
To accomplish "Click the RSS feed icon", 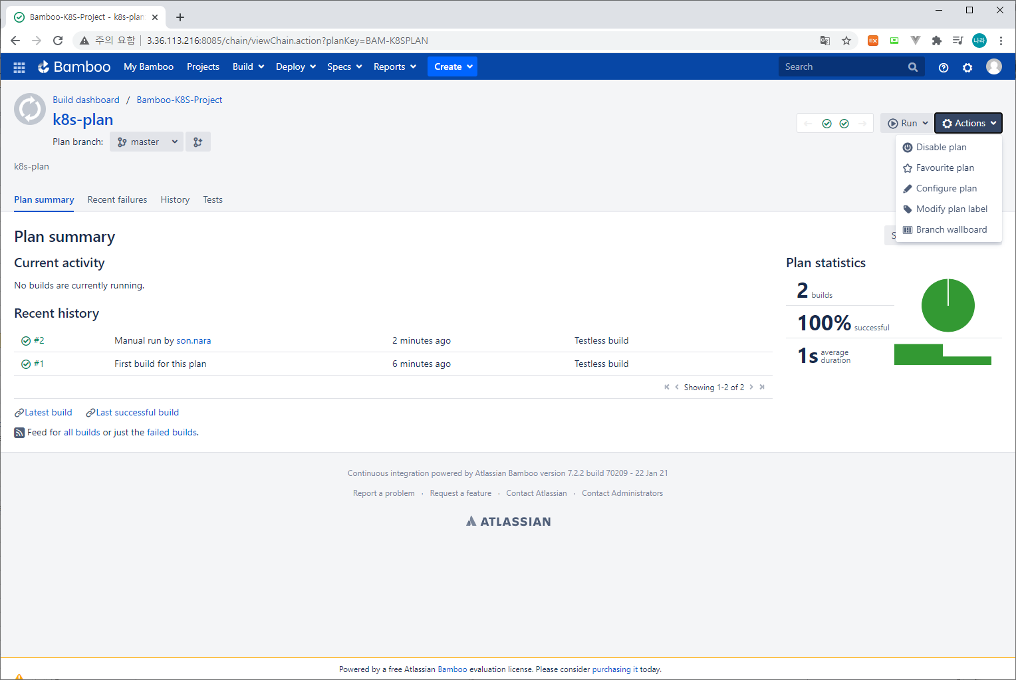I will pos(19,433).
